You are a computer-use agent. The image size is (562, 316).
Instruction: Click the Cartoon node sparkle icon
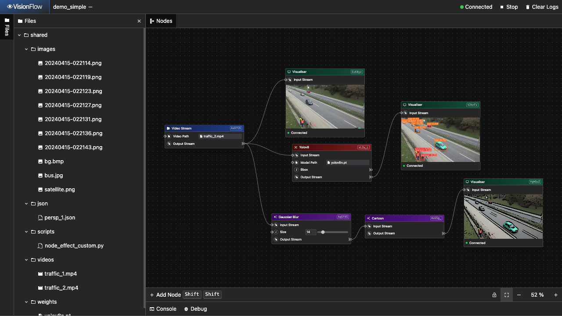368,218
